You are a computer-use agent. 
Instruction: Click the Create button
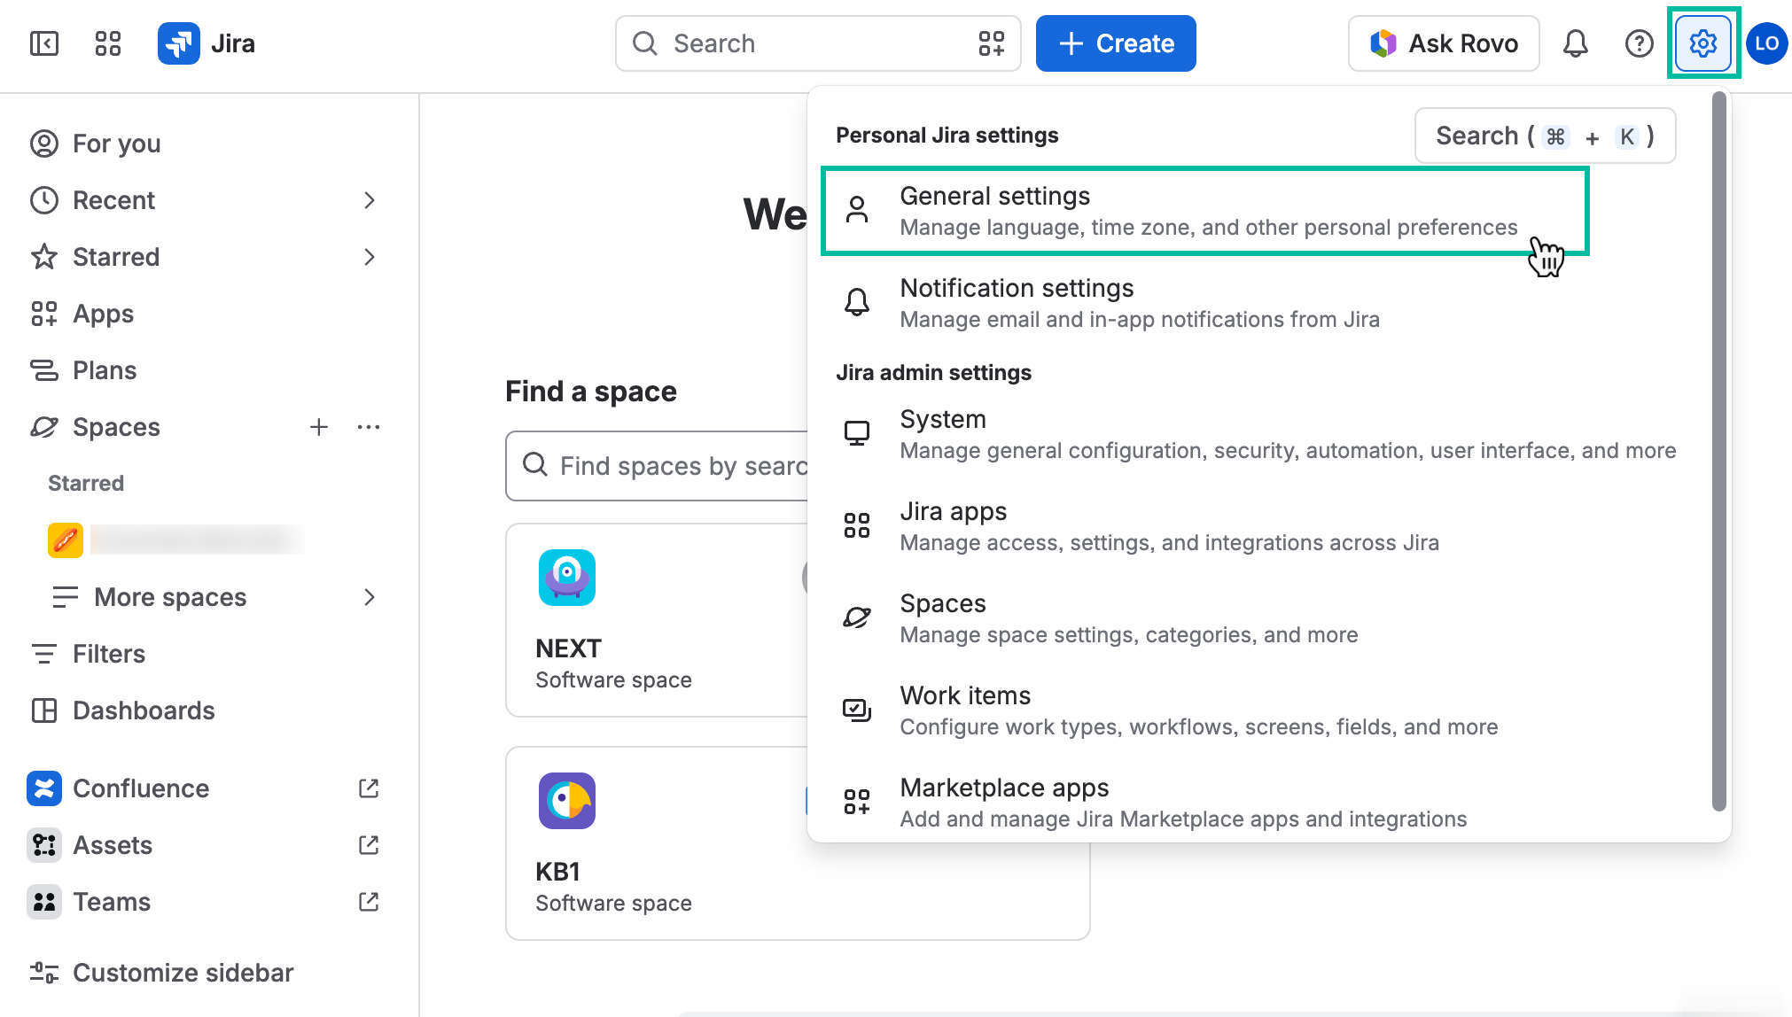1116,43
